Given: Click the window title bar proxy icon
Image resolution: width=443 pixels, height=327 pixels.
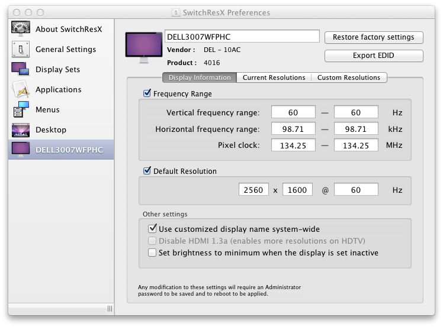Looking at the screenshot, I should [175, 12].
